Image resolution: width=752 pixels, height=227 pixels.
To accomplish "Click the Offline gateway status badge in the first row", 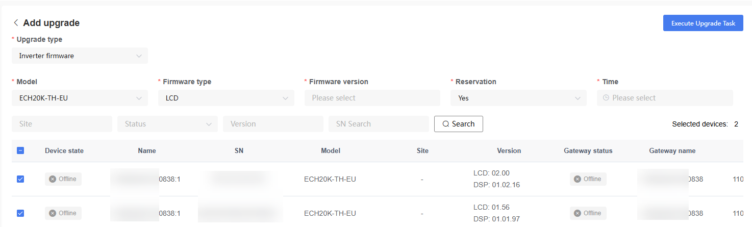I will click(x=588, y=179).
